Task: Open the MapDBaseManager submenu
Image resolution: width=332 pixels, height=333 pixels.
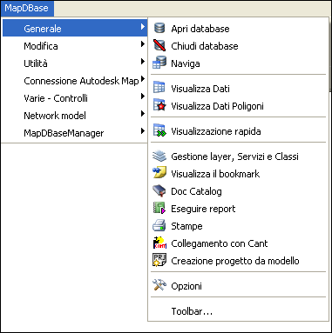Action: tap(75, 132)
